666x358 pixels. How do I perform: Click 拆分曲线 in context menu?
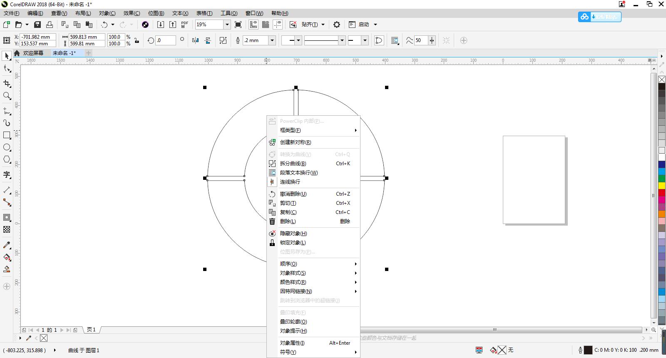click(x=293, y=164)
